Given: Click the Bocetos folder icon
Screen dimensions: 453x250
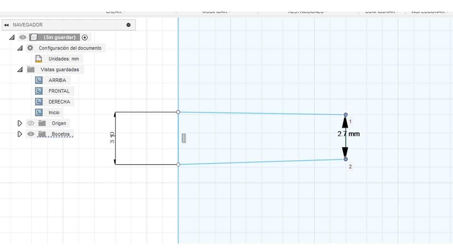Looking at the screenshot, I should pos(42,134).
